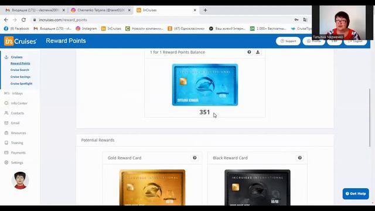Open Settings in the sidebar

[17, 163]
